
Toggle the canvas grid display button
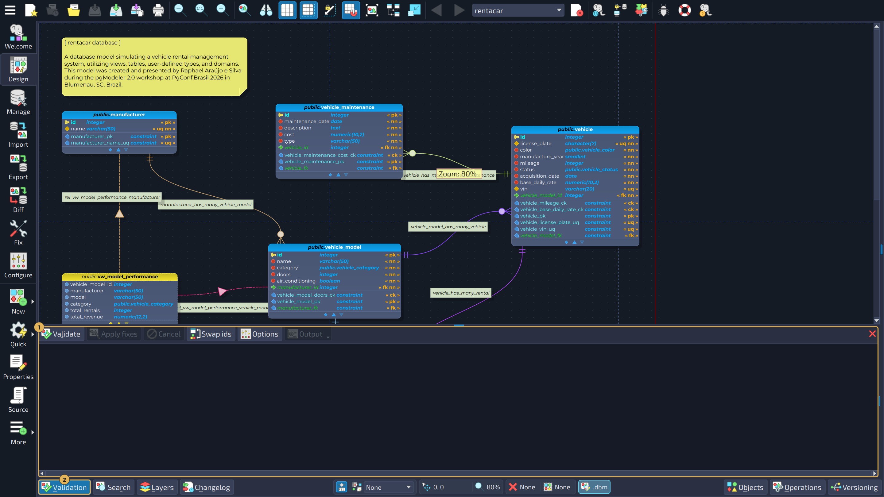tap(287, 10)
